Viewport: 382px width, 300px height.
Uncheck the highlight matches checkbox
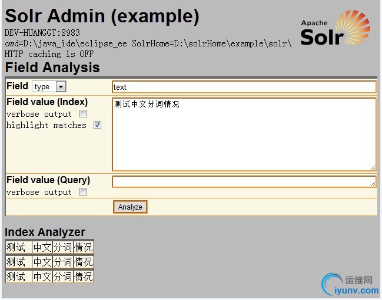click(x=98, y=125)
